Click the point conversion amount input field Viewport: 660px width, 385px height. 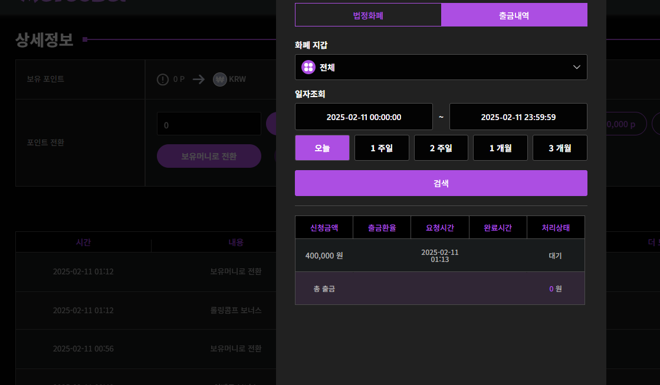pos(209,124)
